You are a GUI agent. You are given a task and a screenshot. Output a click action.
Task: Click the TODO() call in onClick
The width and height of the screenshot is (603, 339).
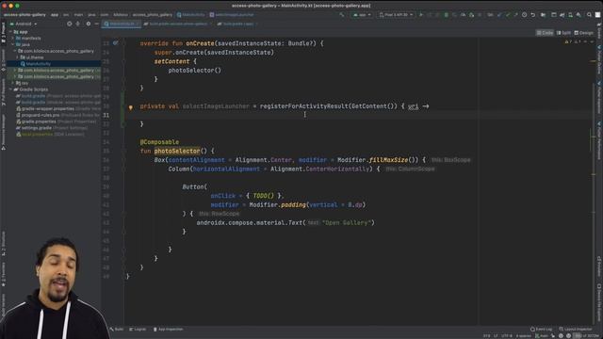[x=264, y=196]
